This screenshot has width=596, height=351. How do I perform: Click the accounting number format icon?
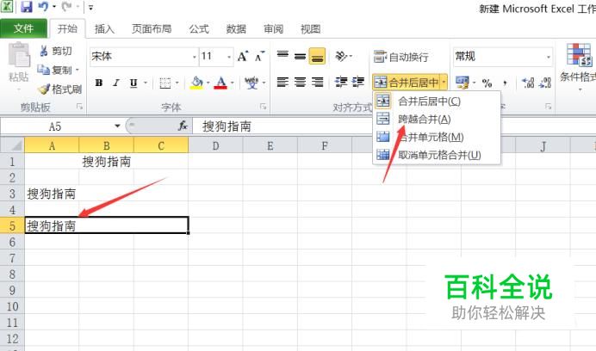[463, 83]
